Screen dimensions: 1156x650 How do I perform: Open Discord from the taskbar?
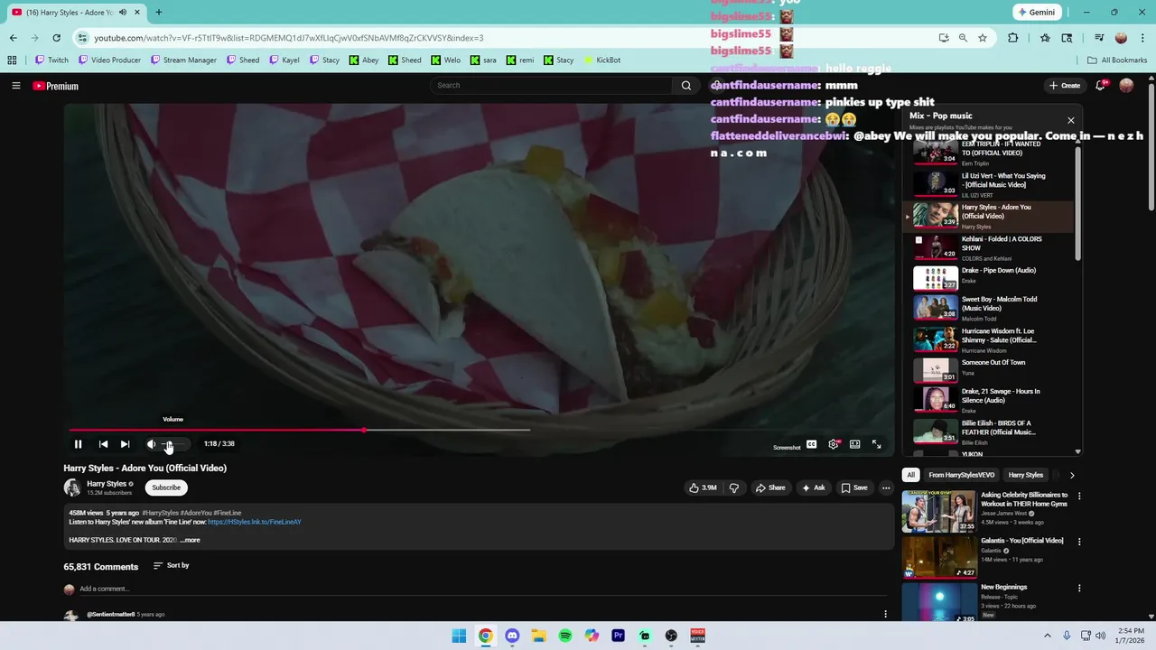[x=512, y=636]
